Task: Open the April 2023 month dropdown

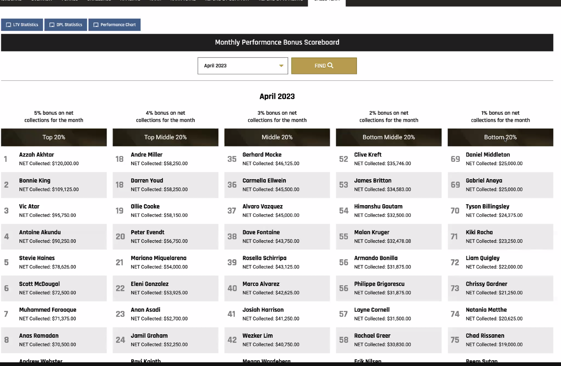Action: tap(242, 66)
